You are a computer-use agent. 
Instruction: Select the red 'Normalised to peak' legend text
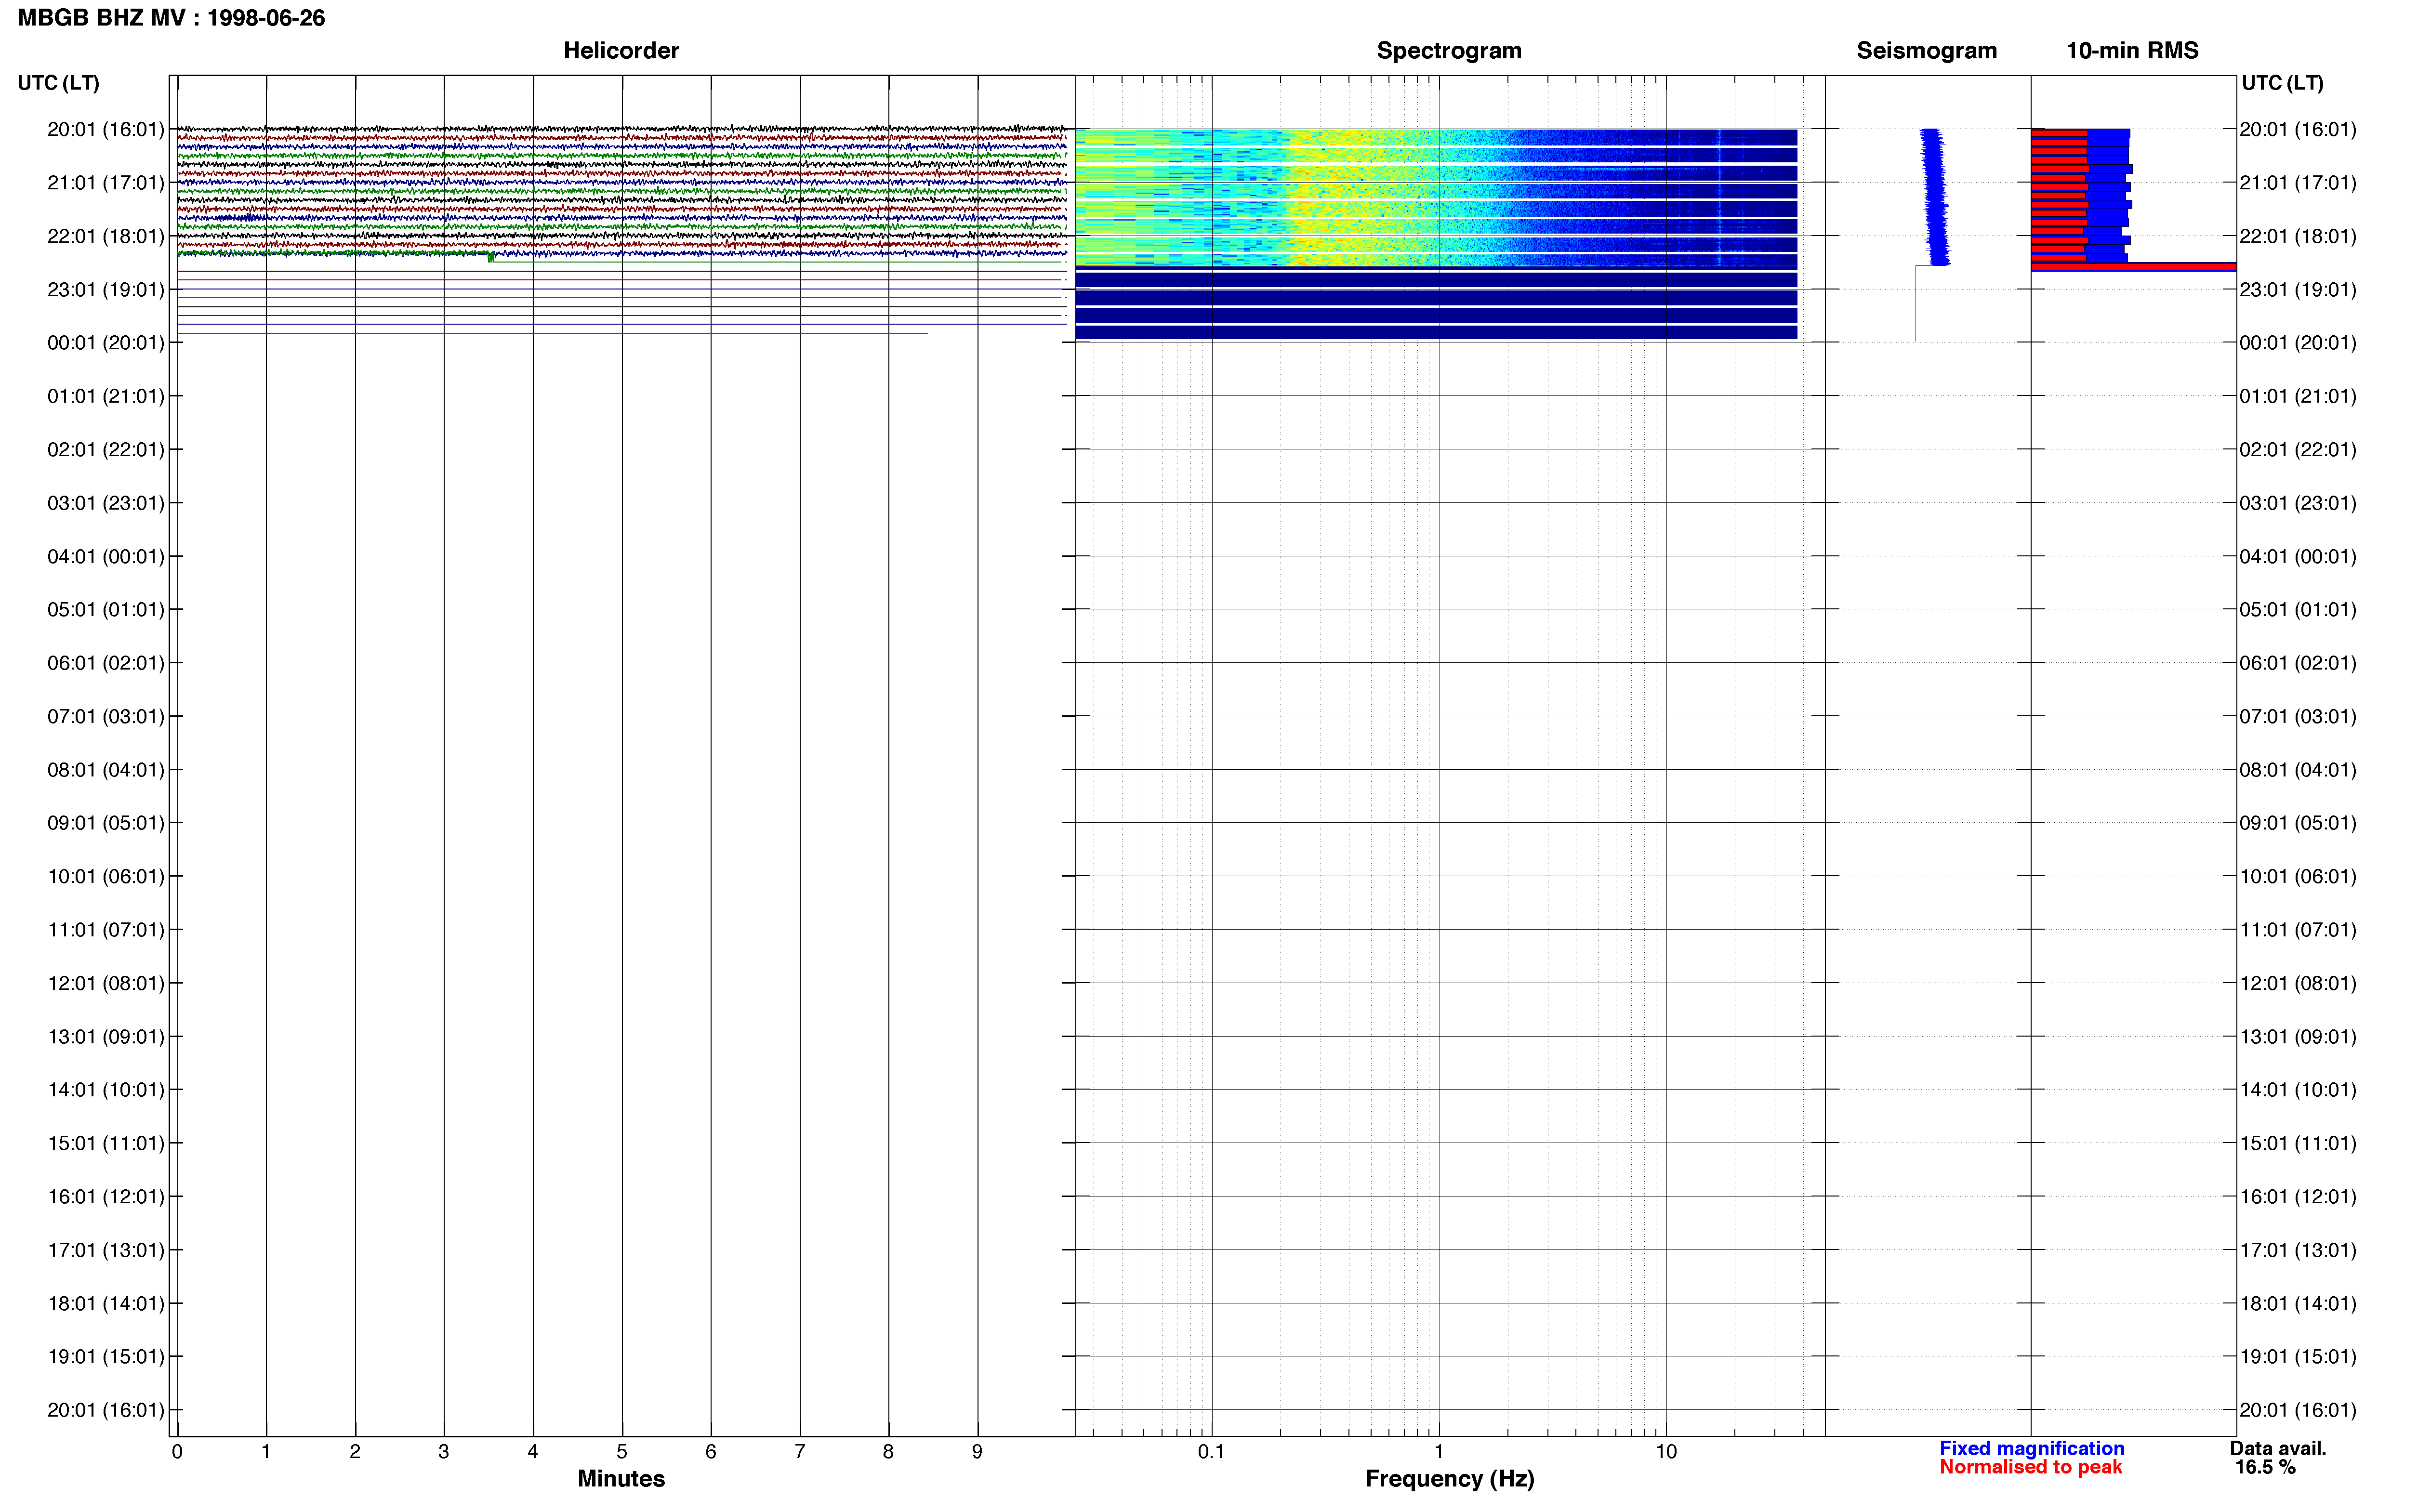click(2030, 1467)
